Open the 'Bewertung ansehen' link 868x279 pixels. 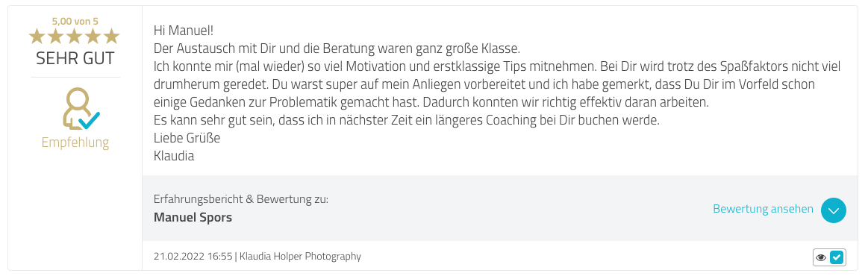point(763,209)
